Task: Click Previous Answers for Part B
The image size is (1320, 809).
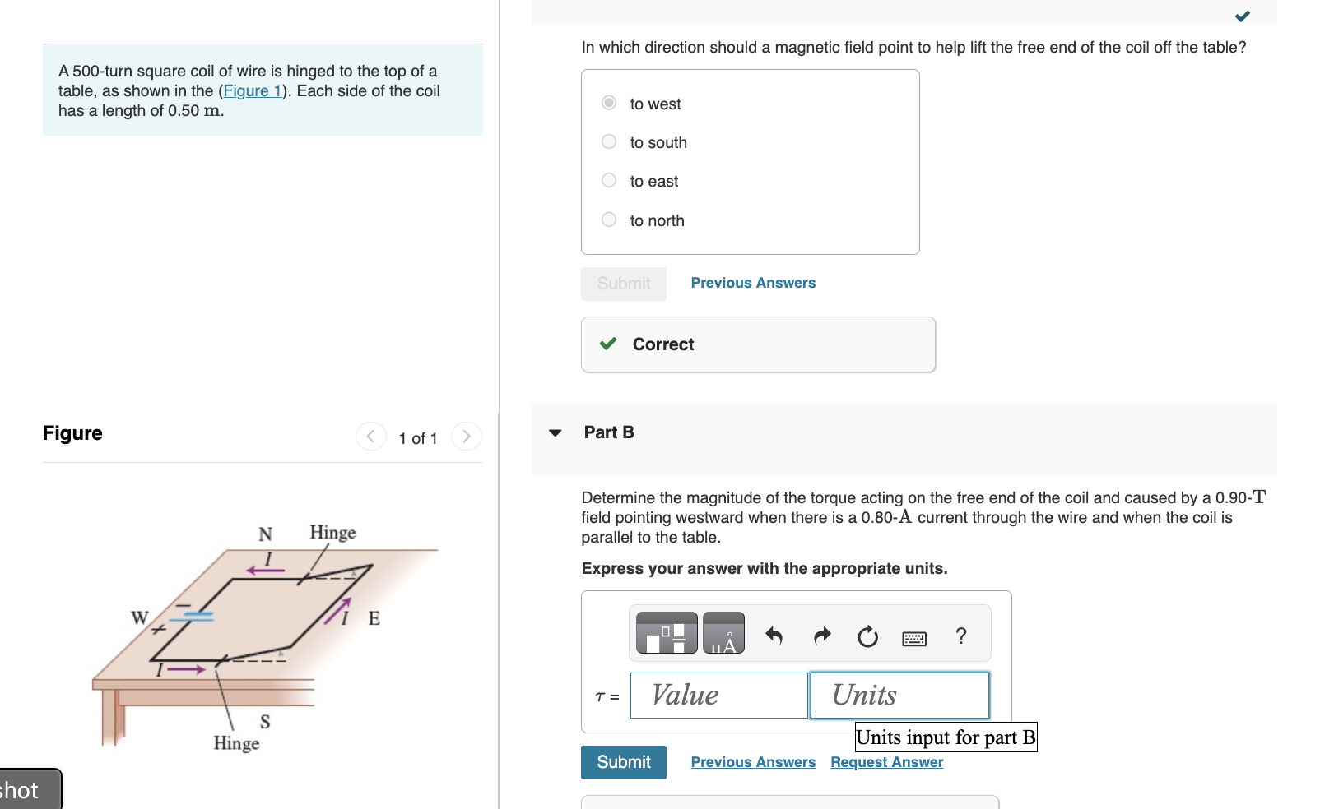Action: point(752,761)
